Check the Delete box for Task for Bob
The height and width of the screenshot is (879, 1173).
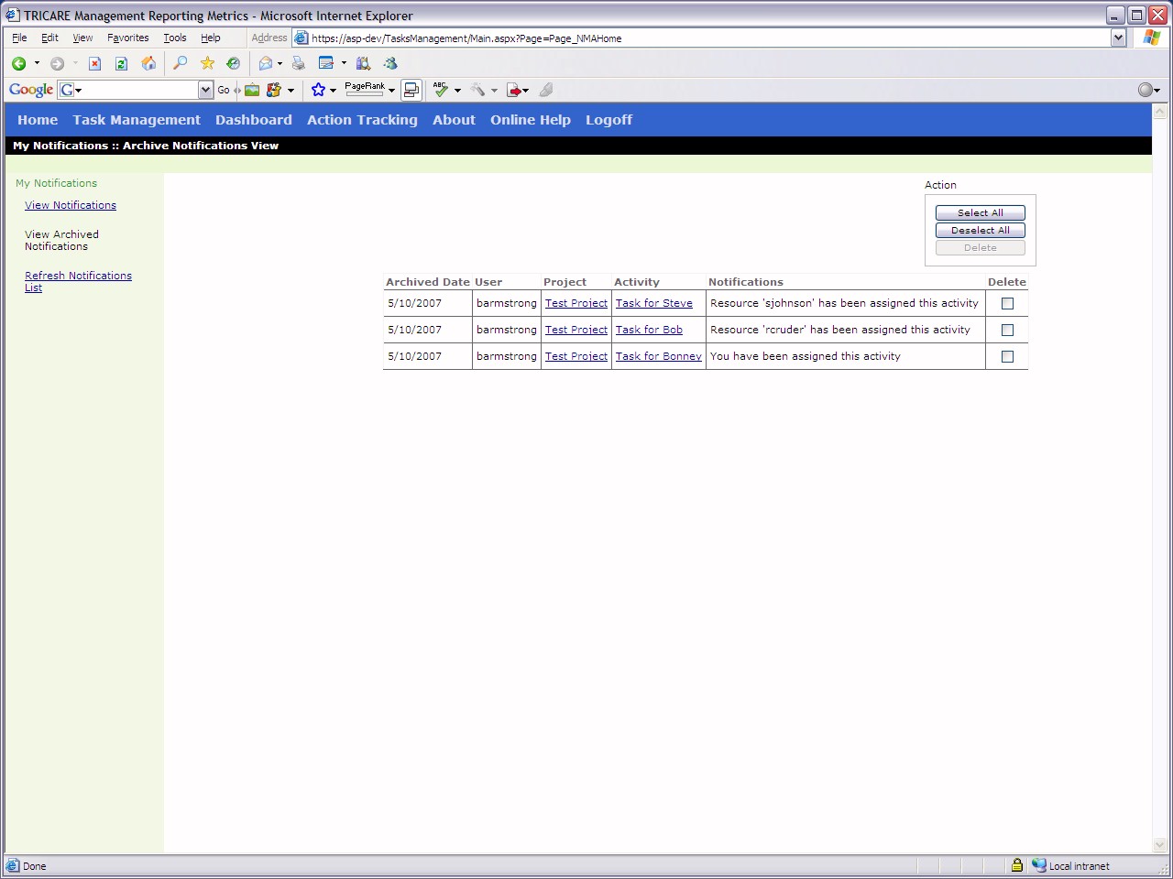(1007, 330)
